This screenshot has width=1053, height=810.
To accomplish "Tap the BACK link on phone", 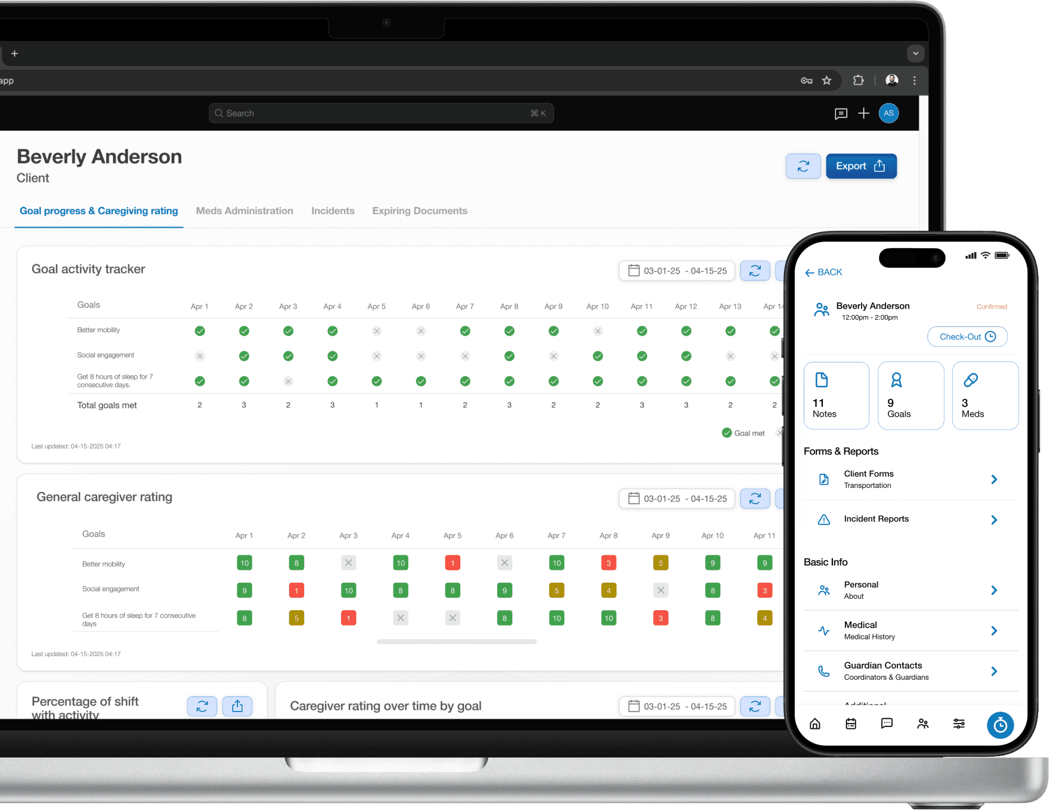I will (823, 273).
